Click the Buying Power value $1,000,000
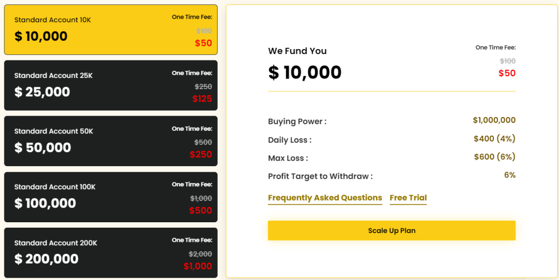This screenshot has height=280, width=559. 494,120
